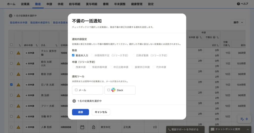Switch to the 給与明細 tab
The width and height of the screenshot is (254, 133).
point(74,4)
